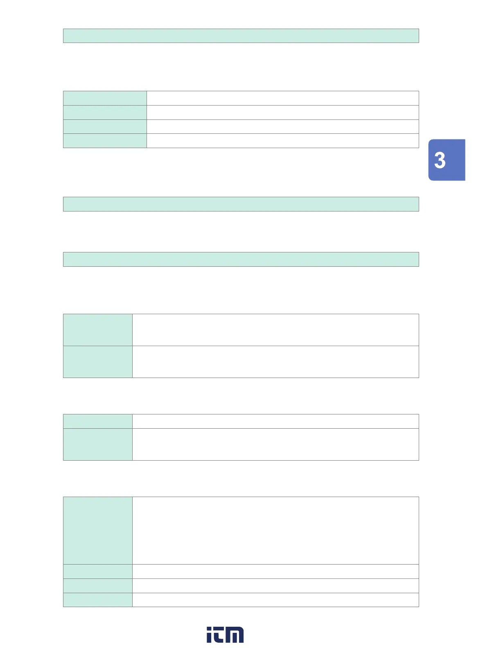Screen dimensions: 501x648
Task: Click green label cell directly beneath tallest green cell
Action: (x=98, y=571)
